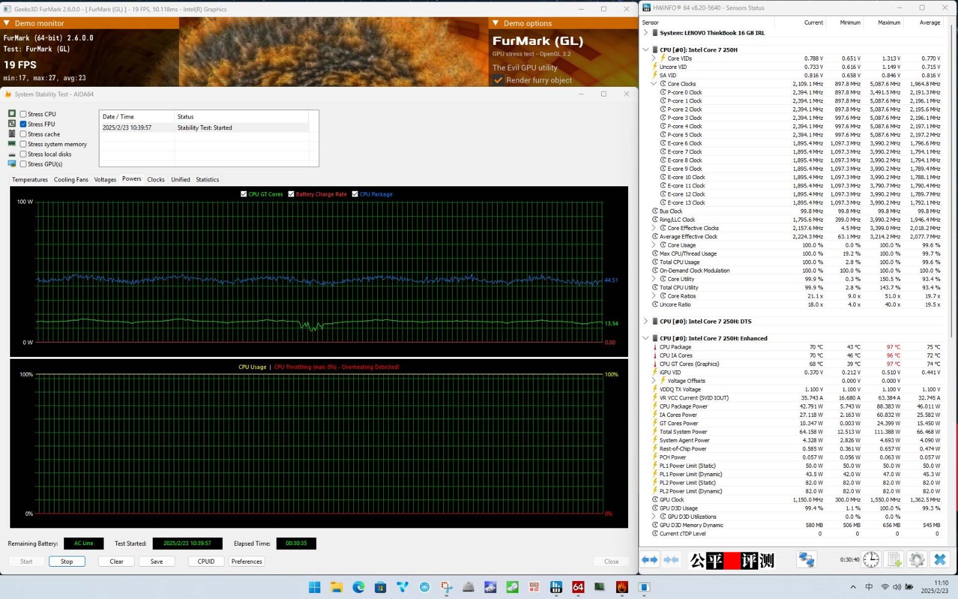958x599 pixels.
Task: Toggle Render furry object in FurMark
Action: 498,80
